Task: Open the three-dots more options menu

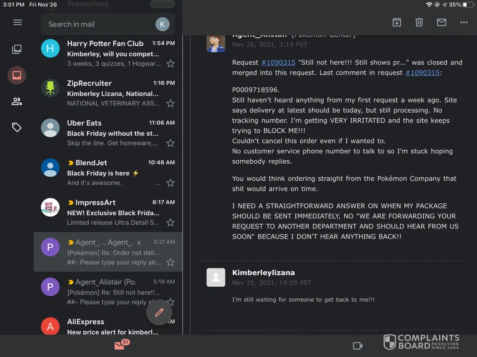Action: pos(464,22)
